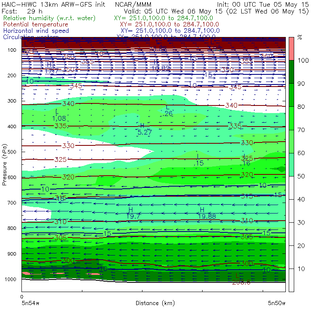Click the 700 tick on the pressure axis
311x311 pixels.
(12, 203)
